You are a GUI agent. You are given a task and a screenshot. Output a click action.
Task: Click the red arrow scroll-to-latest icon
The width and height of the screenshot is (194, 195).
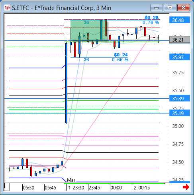click(186, 187)
